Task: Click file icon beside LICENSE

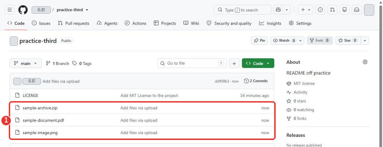Action: point(17,96)
